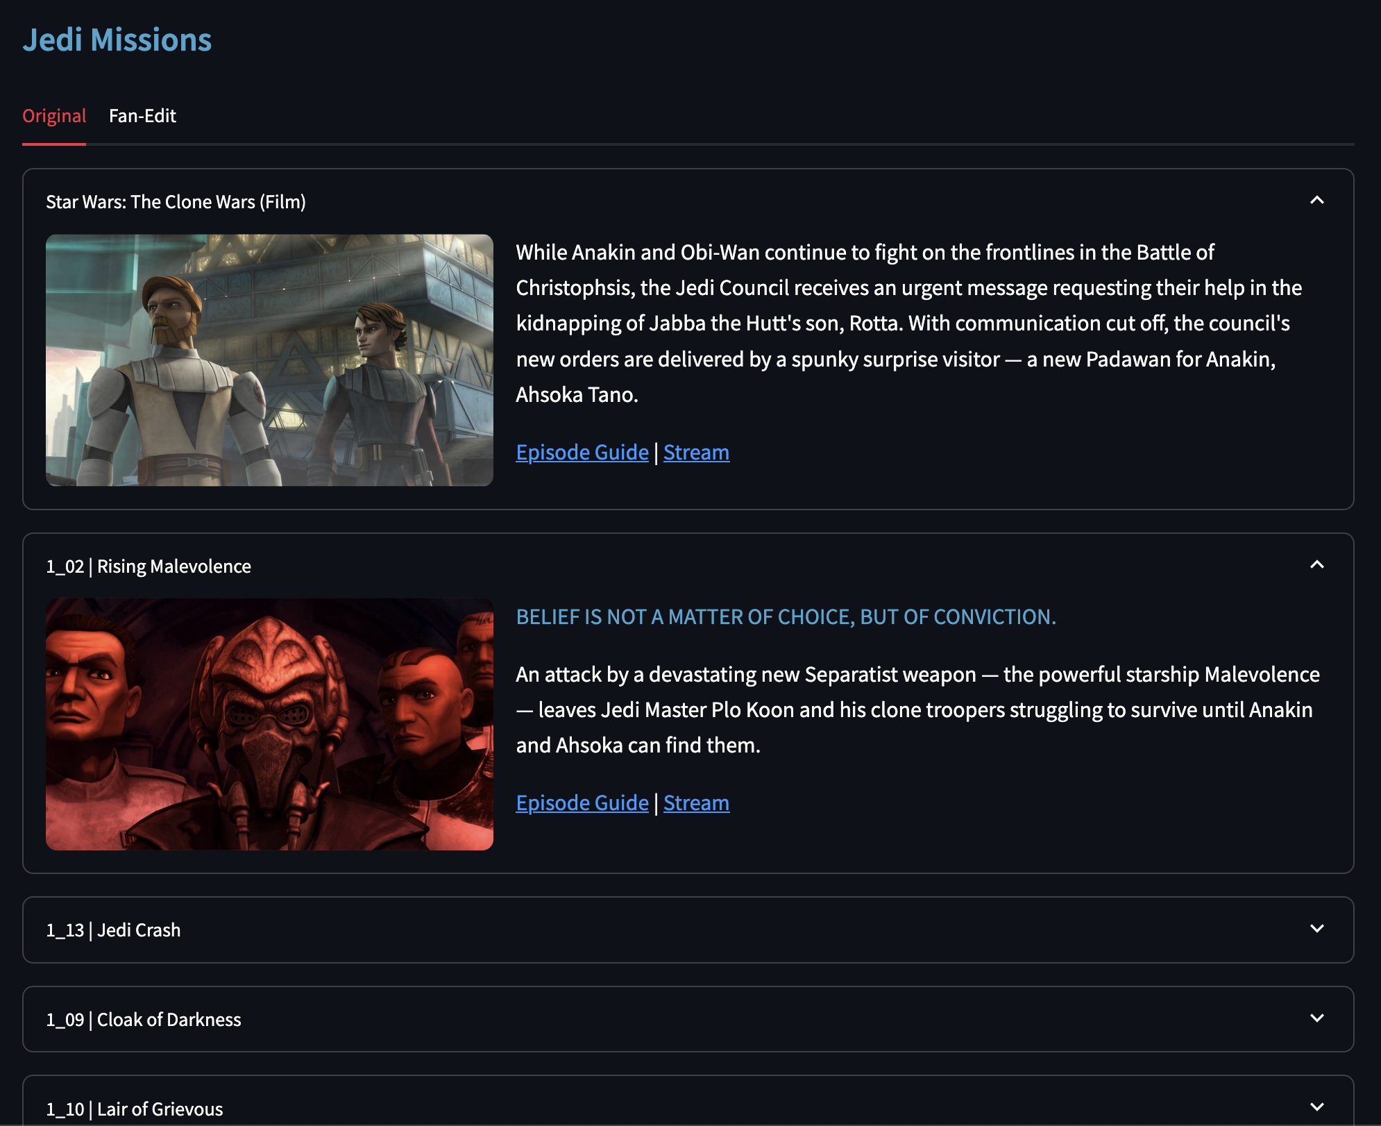
Task: Open Rising Malevolence Episode Guide link
Action: click(x=582, y=803)
